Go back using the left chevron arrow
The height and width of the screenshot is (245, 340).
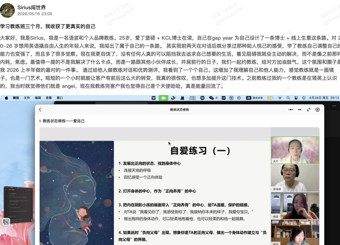(x=40, y=110)
